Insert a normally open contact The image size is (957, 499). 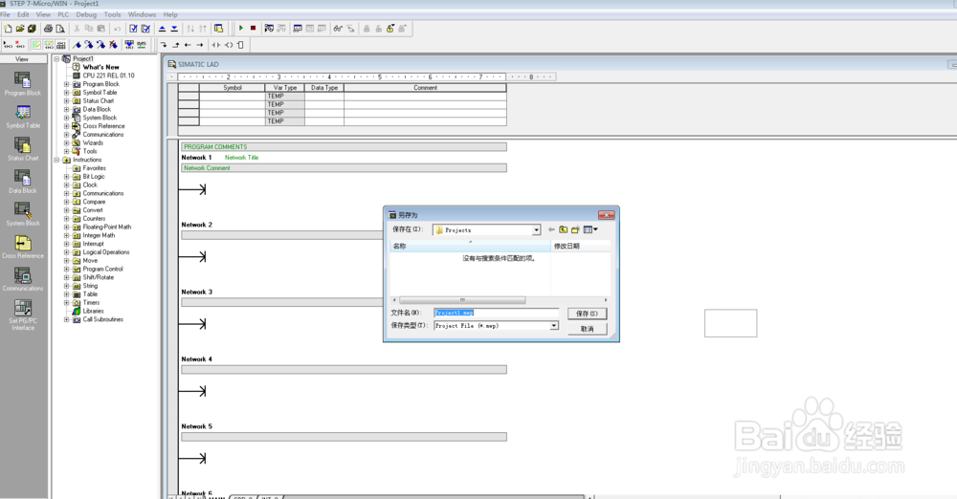216,45
